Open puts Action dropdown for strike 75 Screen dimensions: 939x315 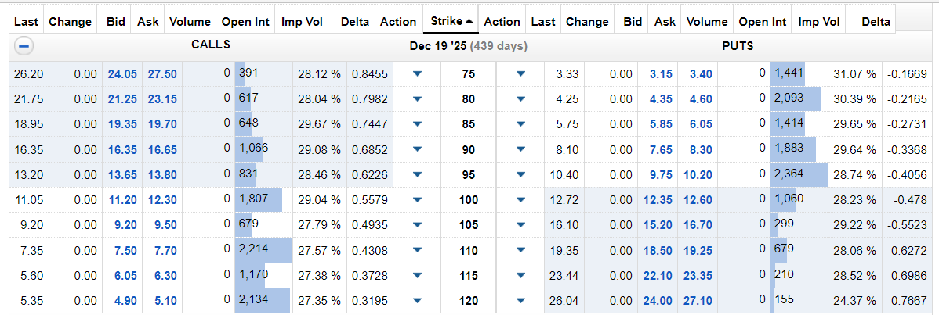pos(520,73)
